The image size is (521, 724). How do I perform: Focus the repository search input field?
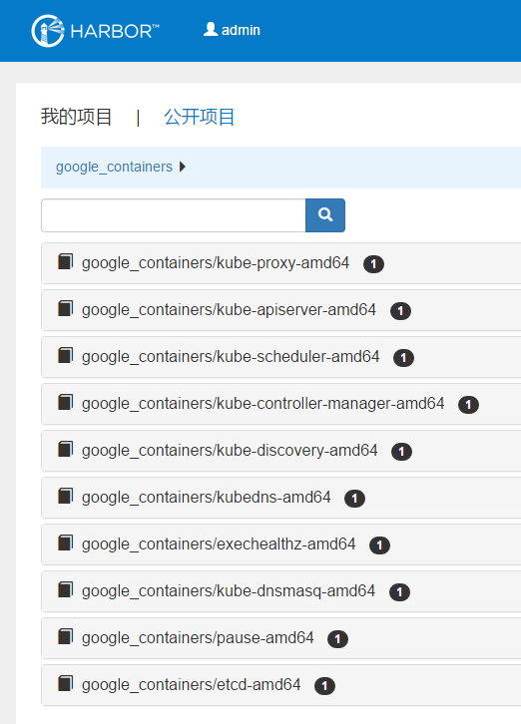point(174,215)
